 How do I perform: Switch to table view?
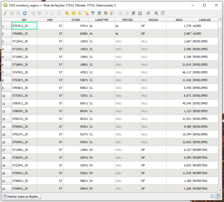[218, 197]
